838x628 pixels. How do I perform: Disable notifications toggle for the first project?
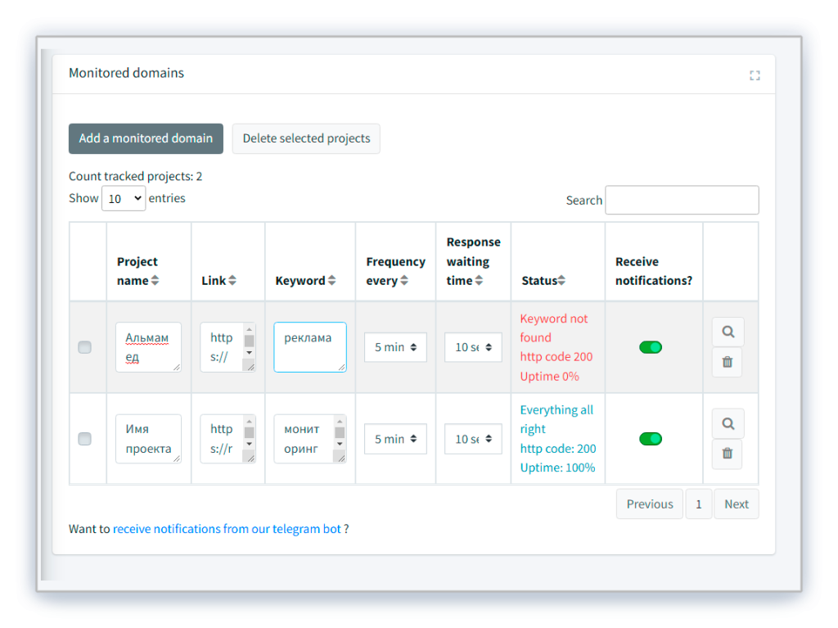(651, 347)
